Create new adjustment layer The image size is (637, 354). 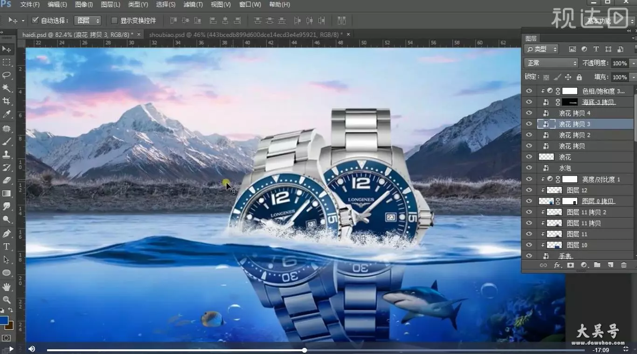pos(584,265)
